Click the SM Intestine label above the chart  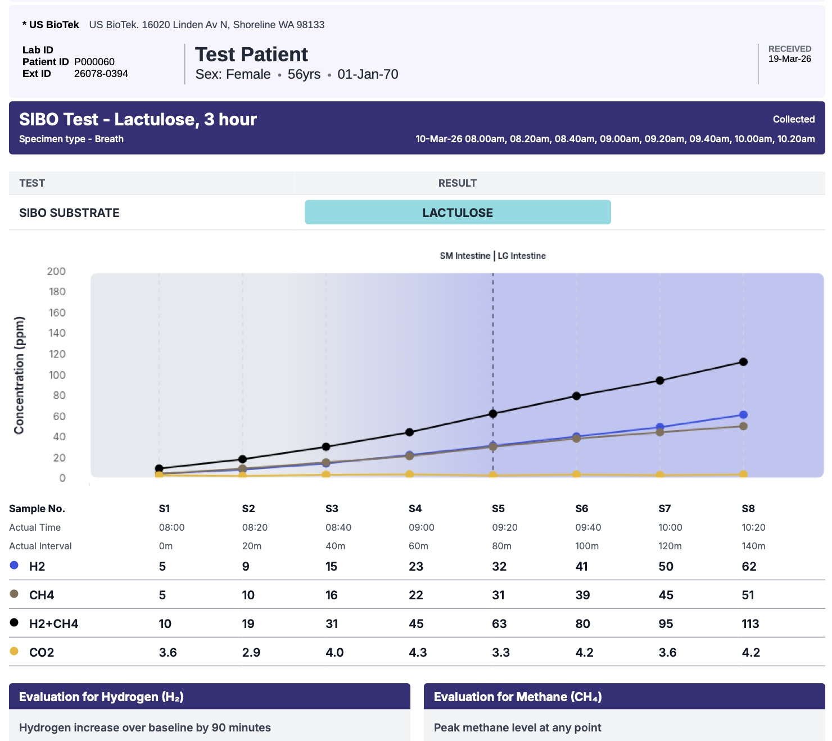click(464, 256)
